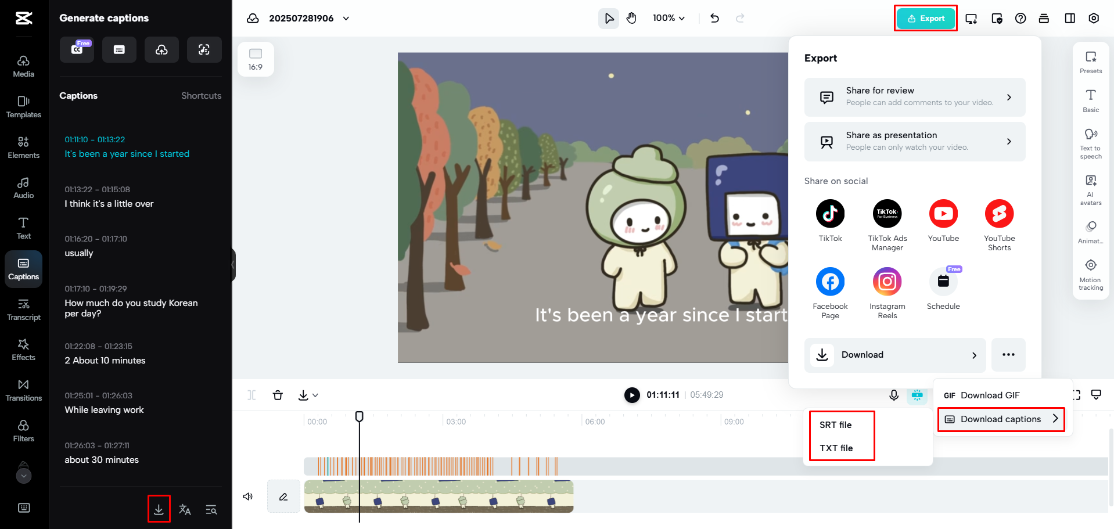Open the 100% zoom dropdown

[x=669, y=18]
